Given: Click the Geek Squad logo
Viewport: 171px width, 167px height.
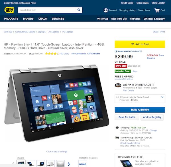Looking at the screenshot, I should (118, 85).
